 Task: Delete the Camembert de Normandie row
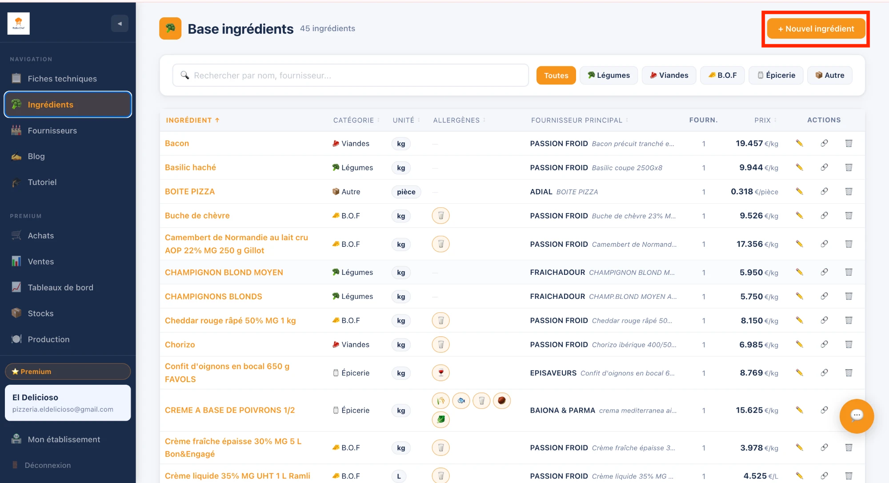pyautogui.click(x=849, y=244)
